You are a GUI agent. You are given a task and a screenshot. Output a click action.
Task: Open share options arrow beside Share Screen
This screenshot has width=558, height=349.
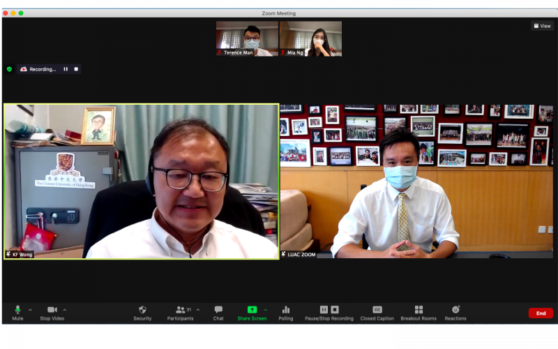(266, 310)
